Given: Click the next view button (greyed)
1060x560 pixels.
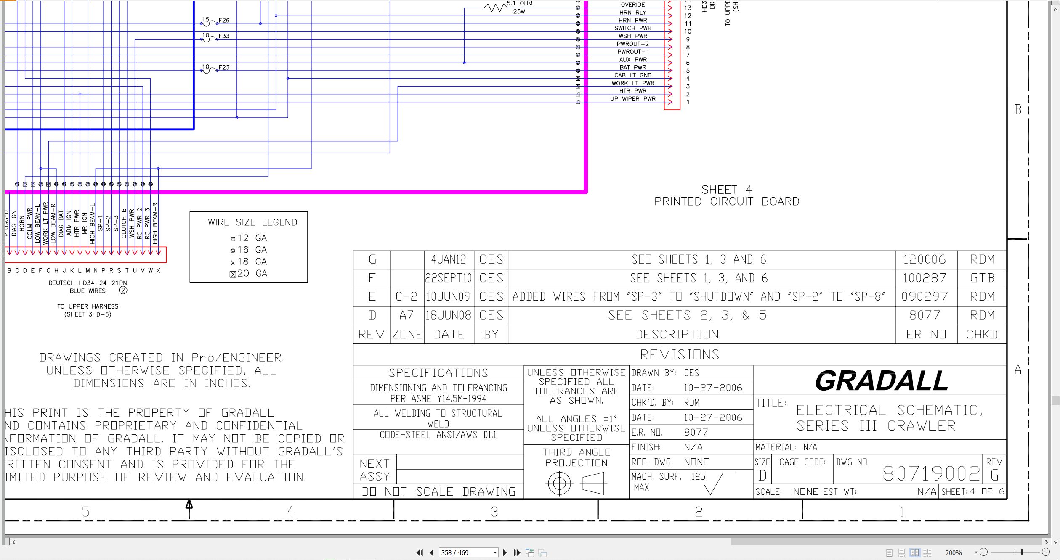Looking at the screenshot, I should point(542,553).
